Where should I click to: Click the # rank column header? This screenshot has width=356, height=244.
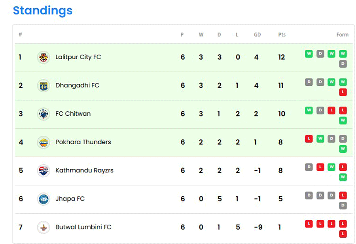tap(21, 34)
